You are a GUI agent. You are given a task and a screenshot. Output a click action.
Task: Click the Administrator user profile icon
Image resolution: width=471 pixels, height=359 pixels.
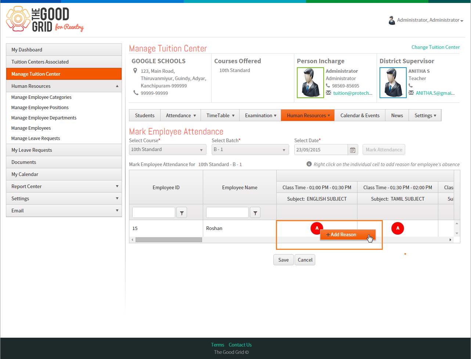click(392, 20)
